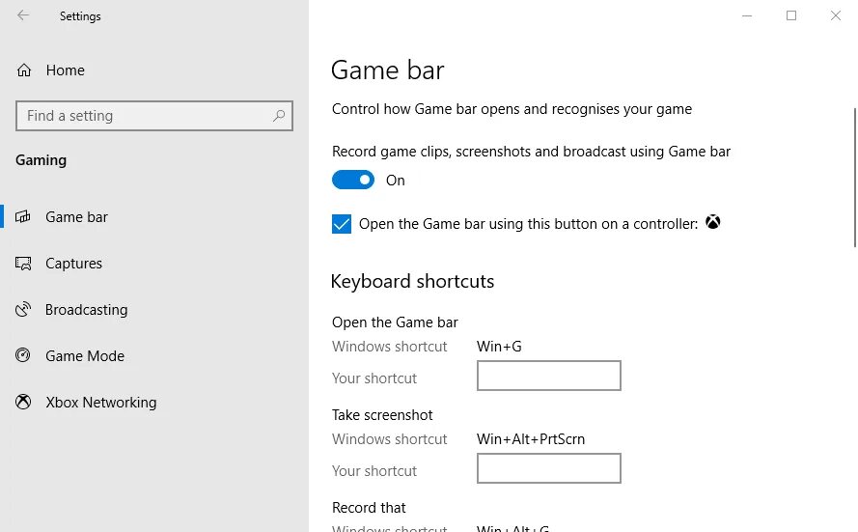Open Xbox Networking via Xbox icon
The width and height of the screenshot is (858, 532).
23,402
